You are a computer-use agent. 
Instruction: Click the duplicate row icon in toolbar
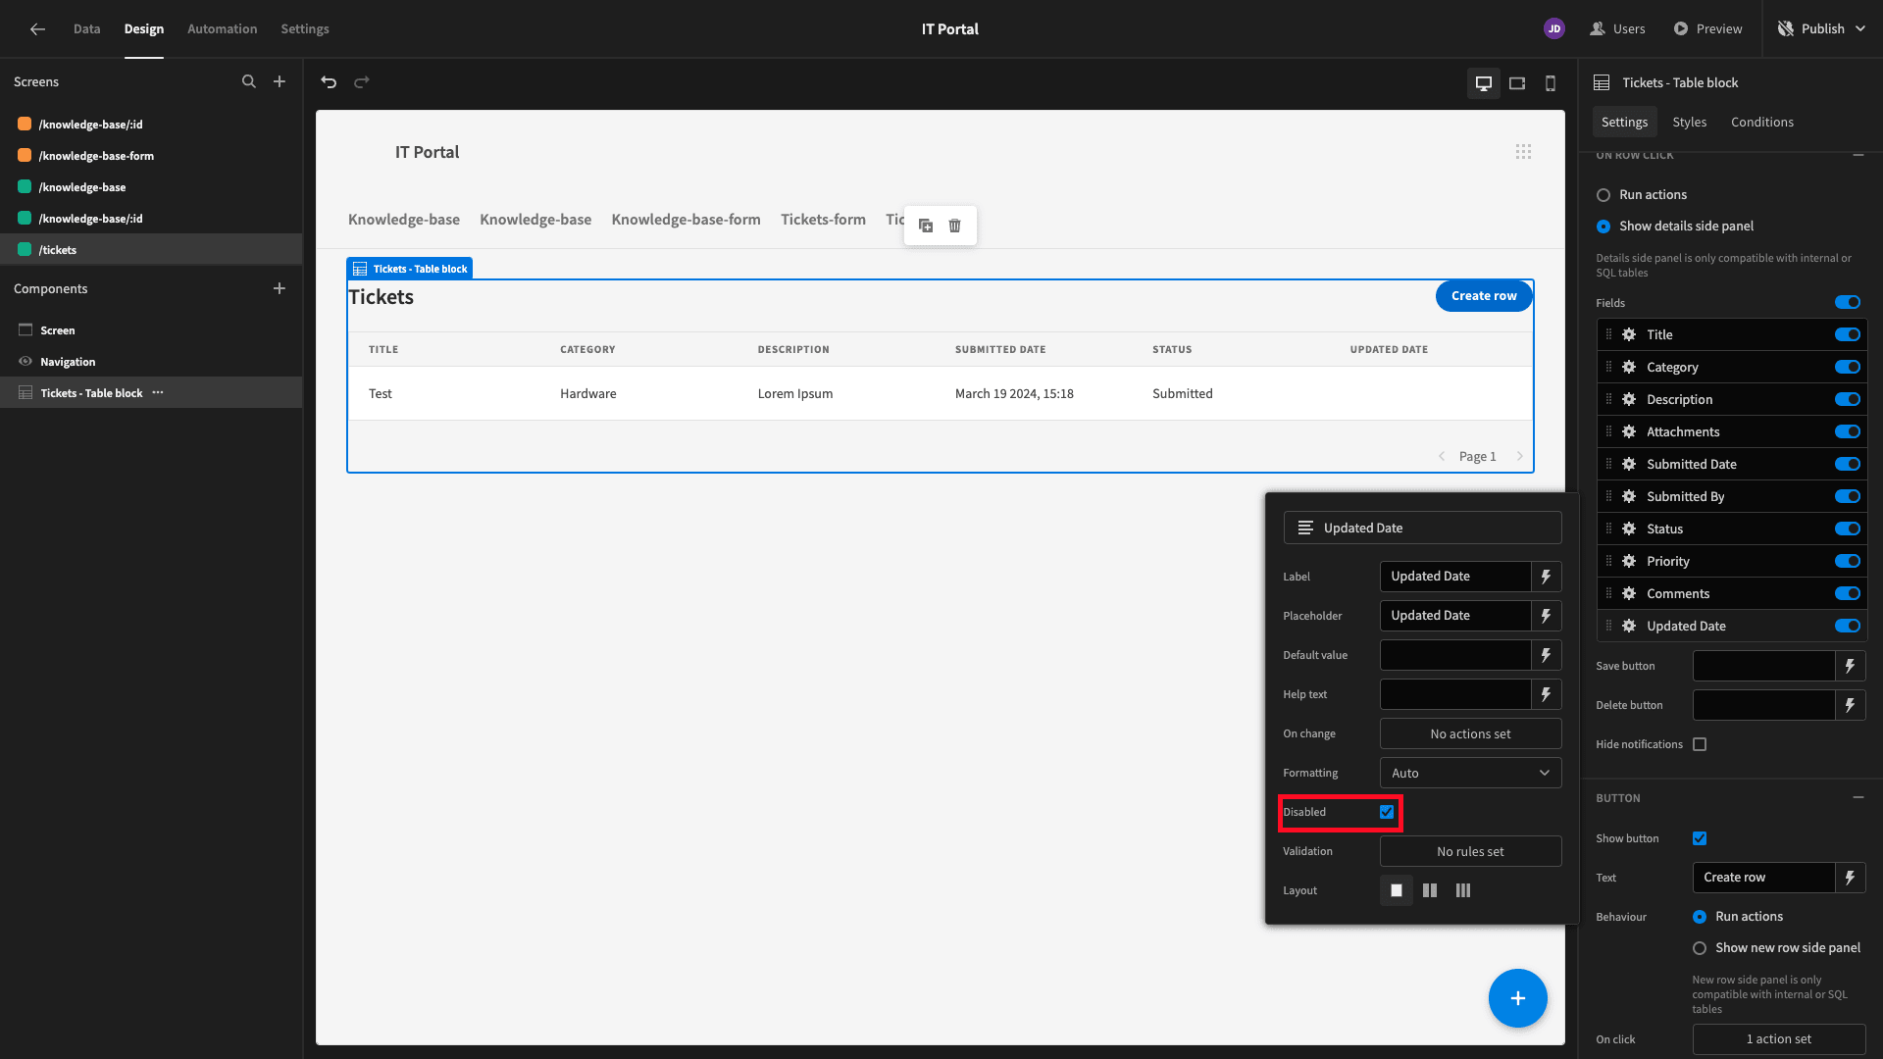926,225
